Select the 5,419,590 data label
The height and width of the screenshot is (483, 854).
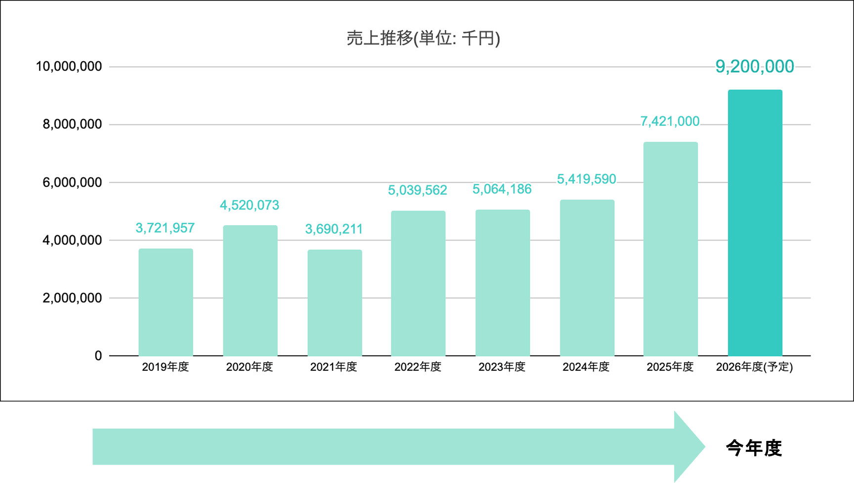pos(586,179)
